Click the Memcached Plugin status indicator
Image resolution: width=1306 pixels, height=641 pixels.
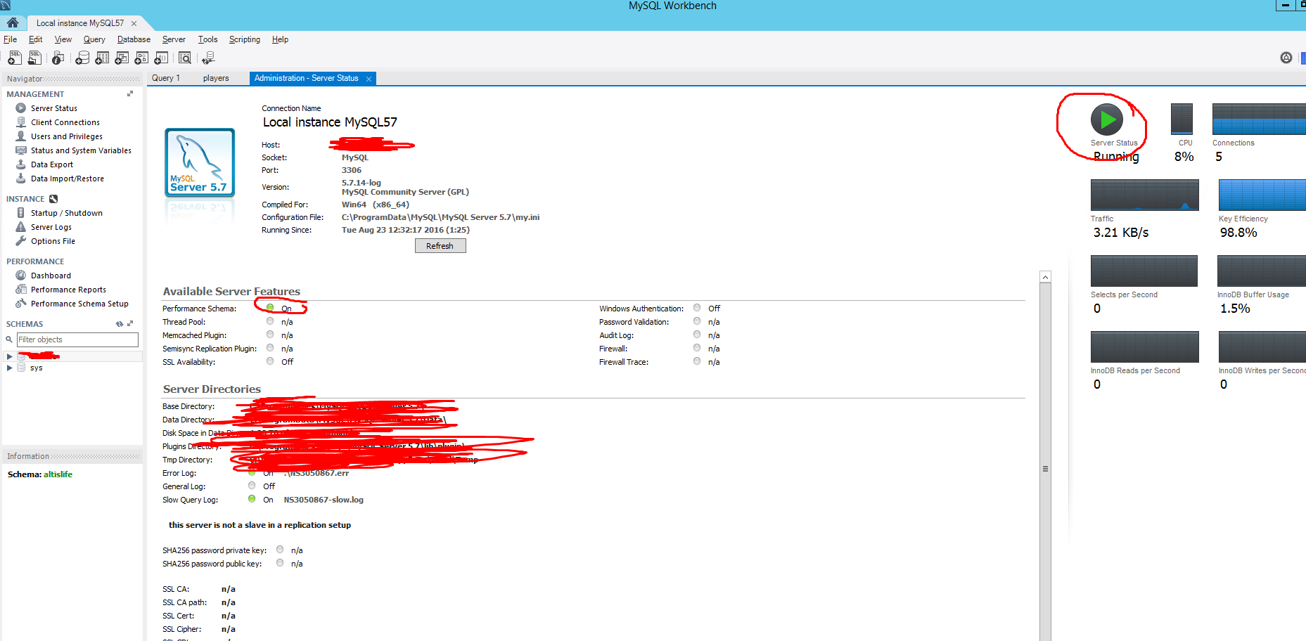[270, 335]
